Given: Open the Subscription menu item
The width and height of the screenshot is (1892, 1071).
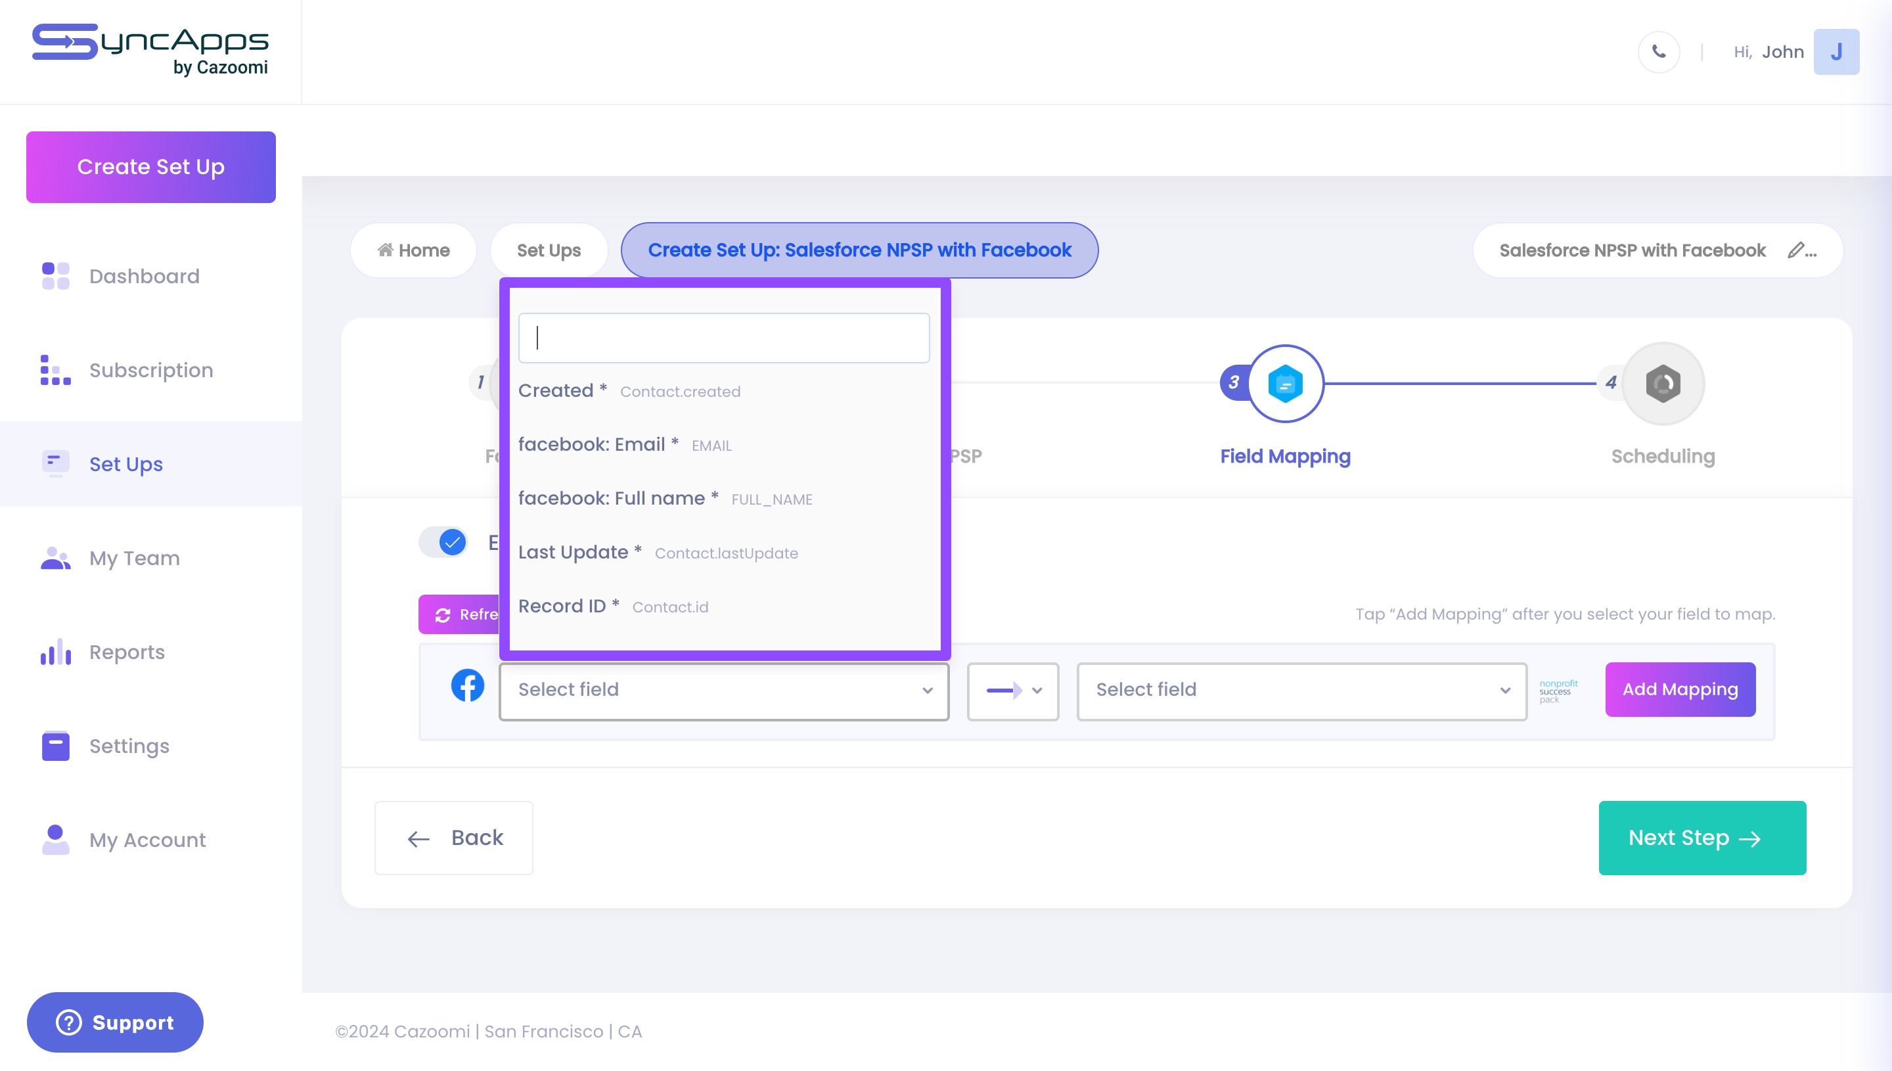Looking at the screenshot, I should point(150,370).
